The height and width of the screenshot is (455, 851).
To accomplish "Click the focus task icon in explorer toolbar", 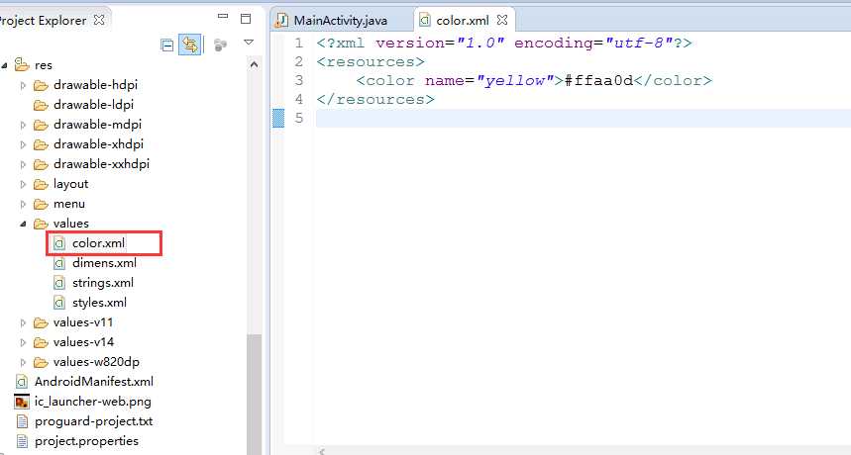I will [220, 45].
